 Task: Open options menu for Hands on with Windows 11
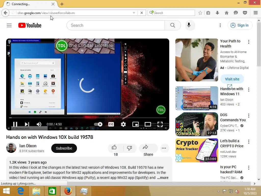249,90
